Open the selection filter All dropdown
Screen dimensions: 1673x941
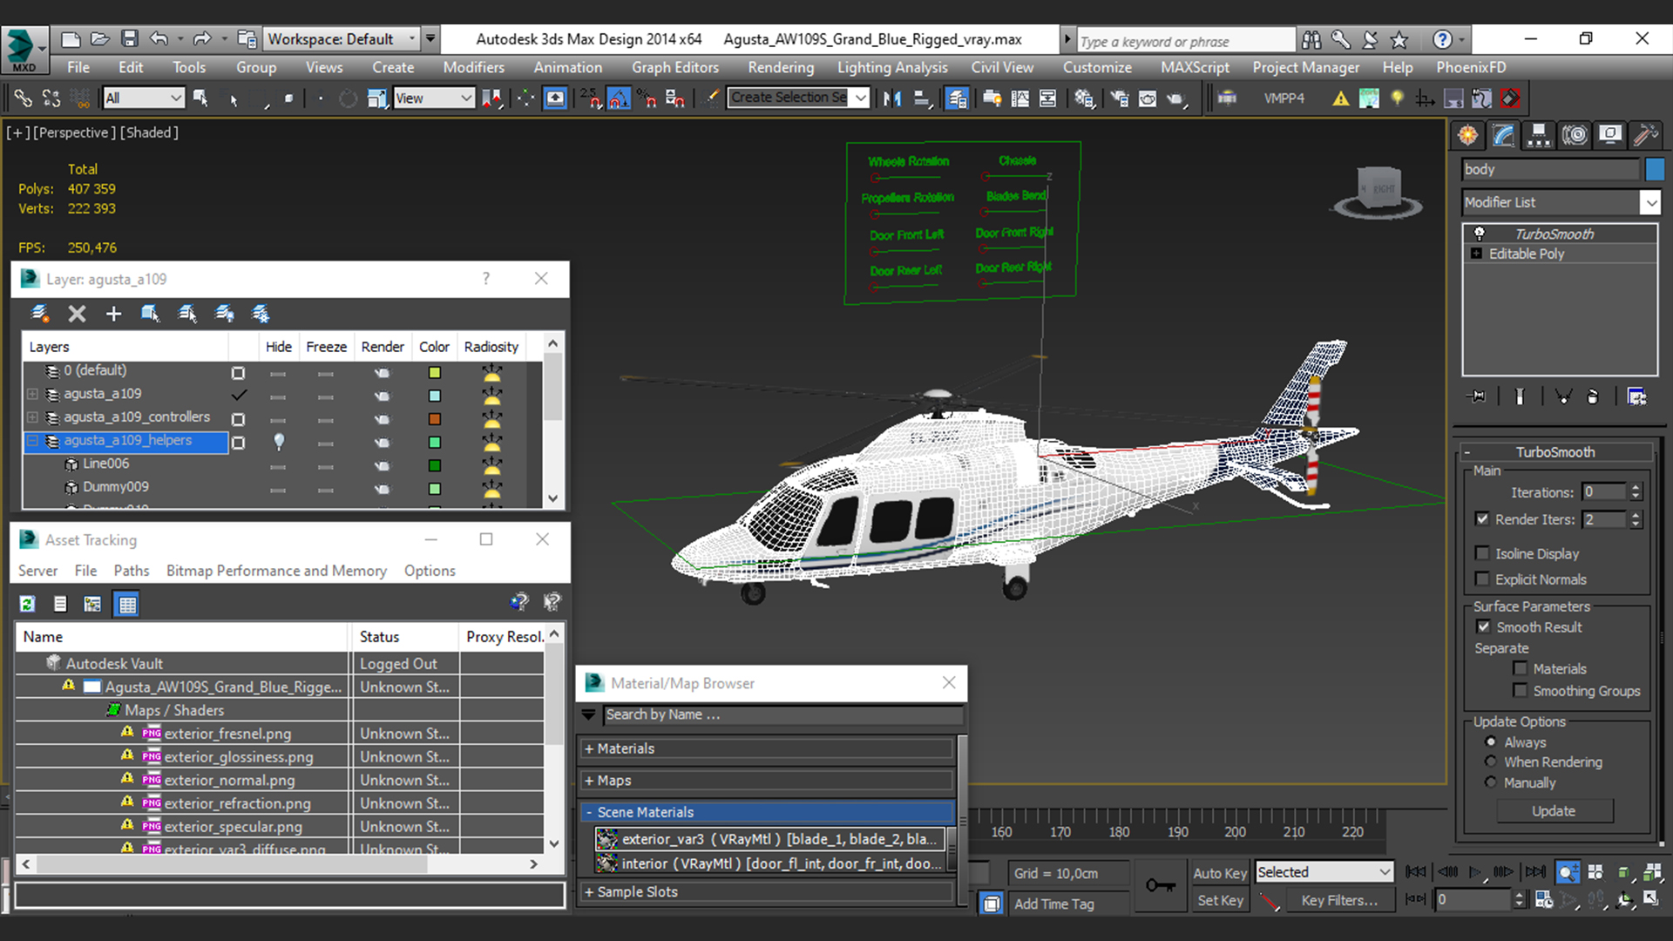click(x=143, y=98)
